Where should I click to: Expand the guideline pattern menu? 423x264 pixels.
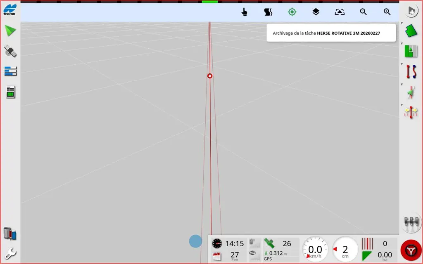(x=411, y=71)
